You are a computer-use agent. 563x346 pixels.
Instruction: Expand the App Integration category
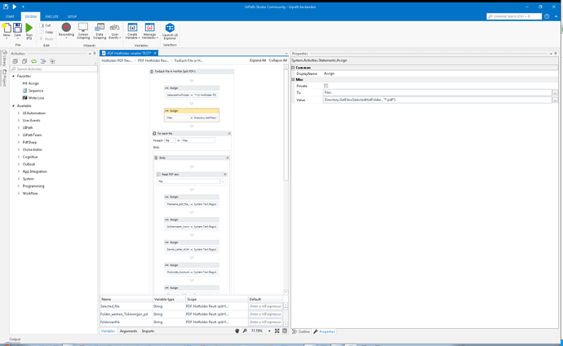click(19, 171)
